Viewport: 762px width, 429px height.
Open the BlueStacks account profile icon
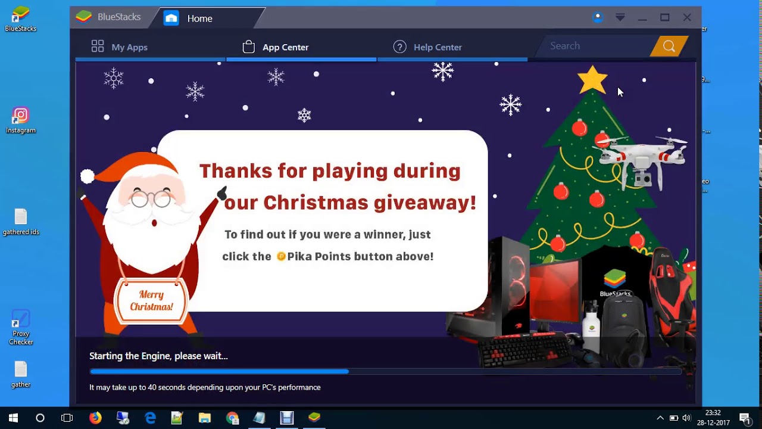click(598, 18)
